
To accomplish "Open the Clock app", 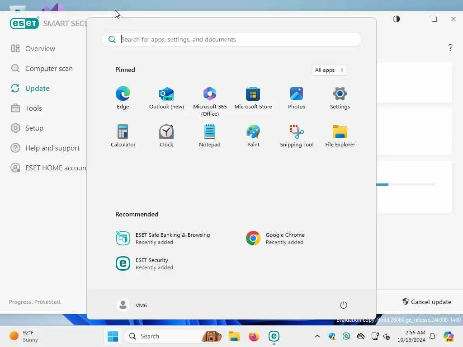I will [166, 136].
